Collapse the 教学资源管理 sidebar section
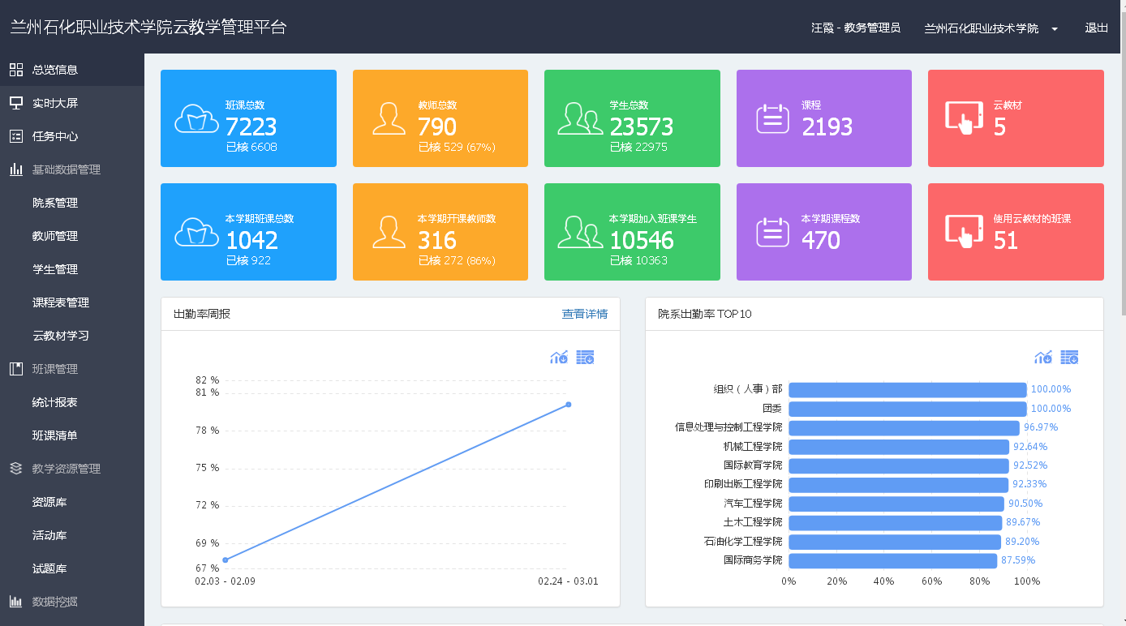The height and width of the screenshot is (626, 1126). [67, 469]
